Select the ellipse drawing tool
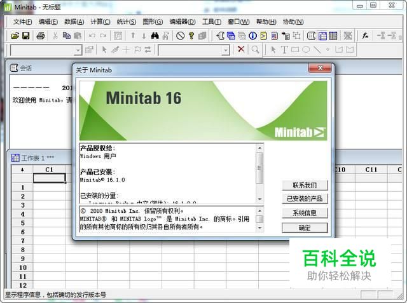 [x=306, y=50]
